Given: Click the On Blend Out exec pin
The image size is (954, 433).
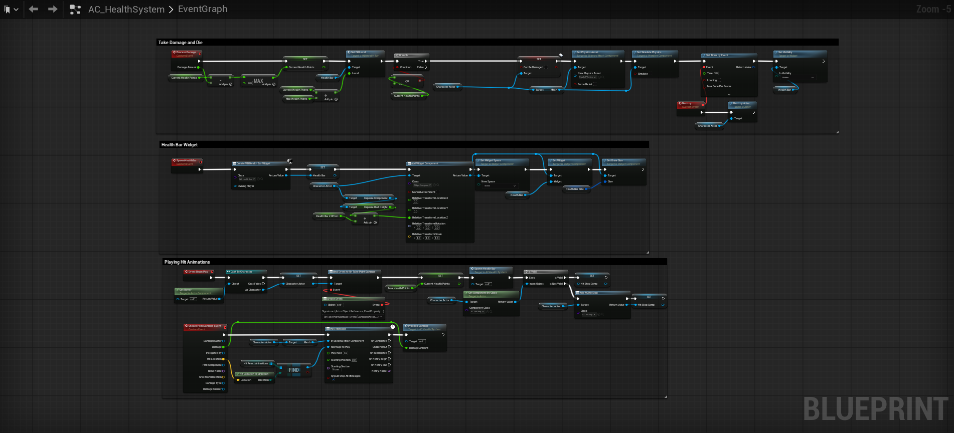Looking at the screenshot, I should tap(389, 347).
